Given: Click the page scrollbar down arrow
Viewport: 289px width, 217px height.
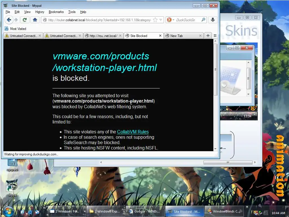Looking at the screenshot, I should pos(215,149).
